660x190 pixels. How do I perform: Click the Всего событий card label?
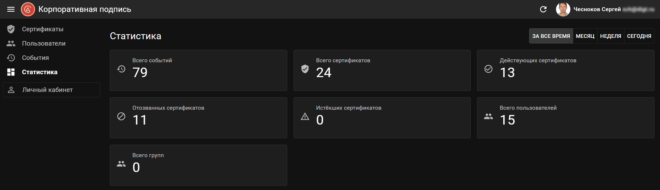152,60
